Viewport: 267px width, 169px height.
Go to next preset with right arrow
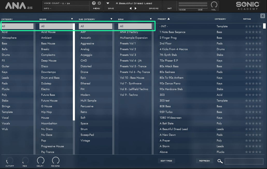pyautogui.click(x=136, y=8)
